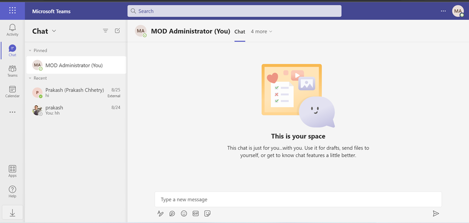Open the Activity feed
The width and height of the screenshot is (469, 223).
click(x=12, y=30)
